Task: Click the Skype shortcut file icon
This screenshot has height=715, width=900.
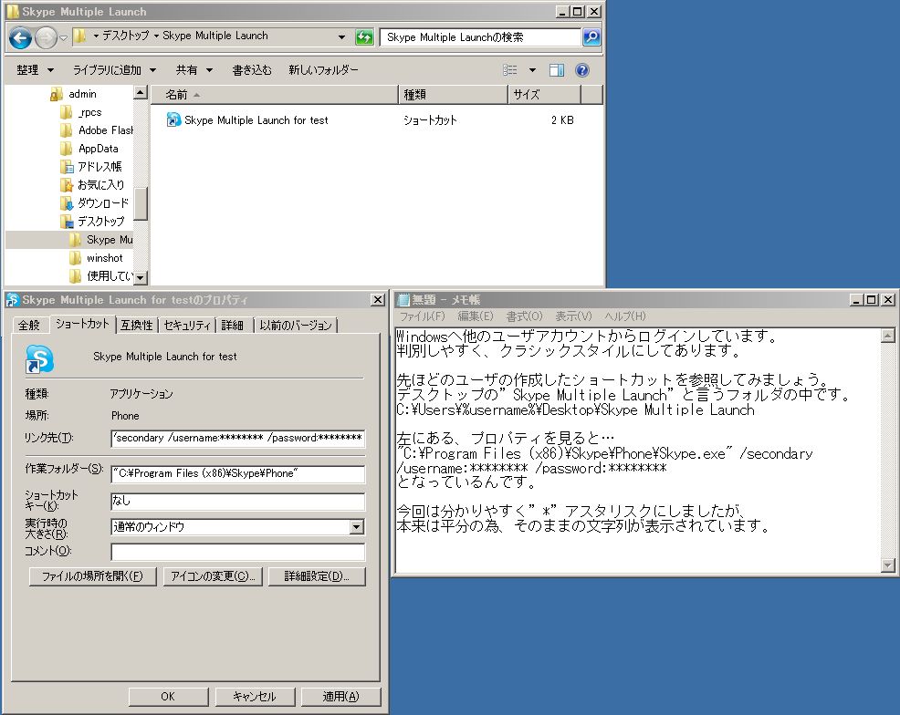Action: point(173,119)
